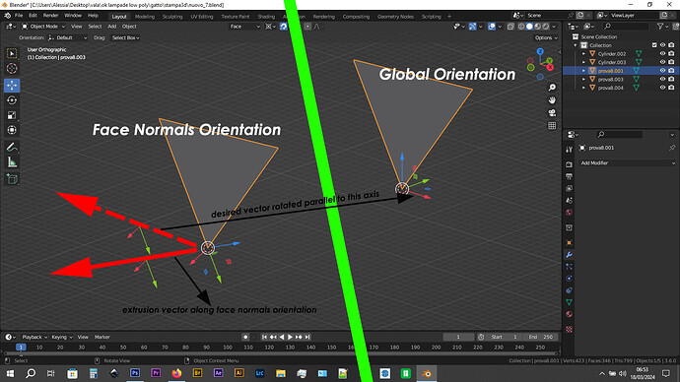680x382 pixels.
Task: Open the Drag Select Box dropdown
Action: (126, 37)
